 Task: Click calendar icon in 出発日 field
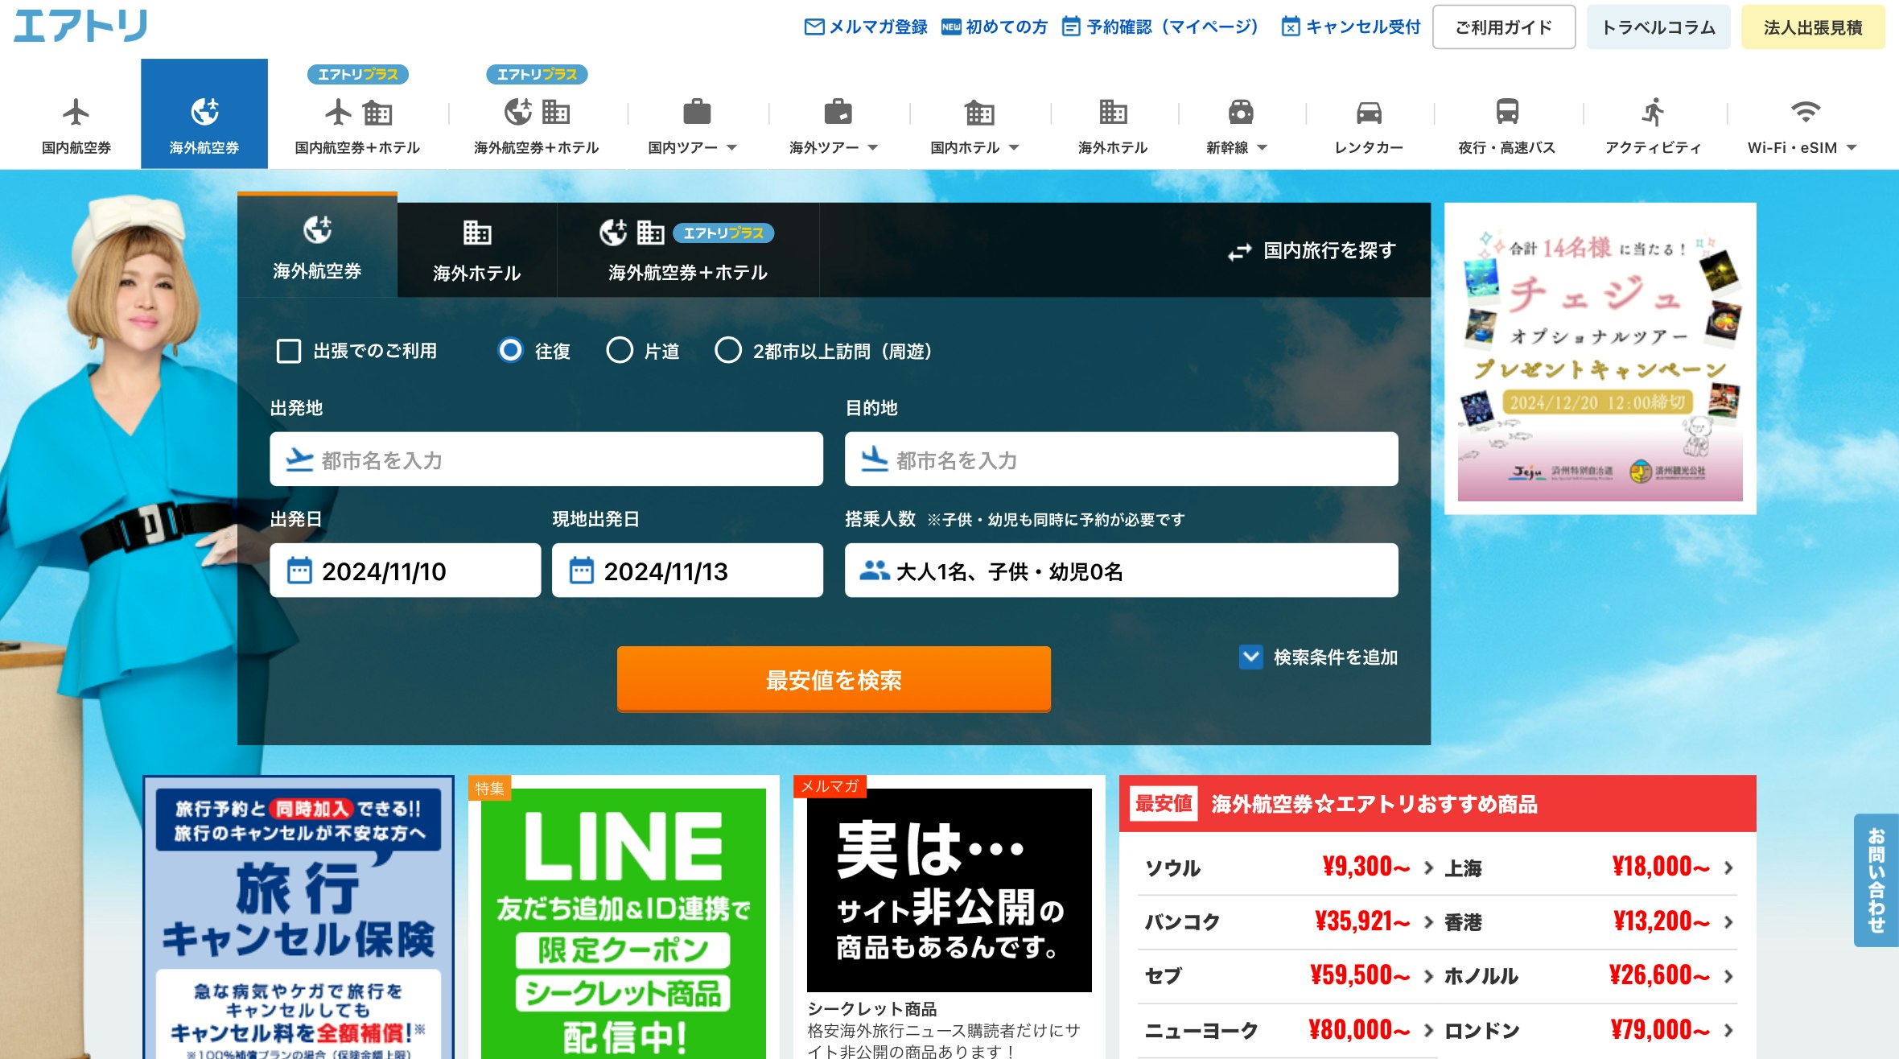coord(299,571)
